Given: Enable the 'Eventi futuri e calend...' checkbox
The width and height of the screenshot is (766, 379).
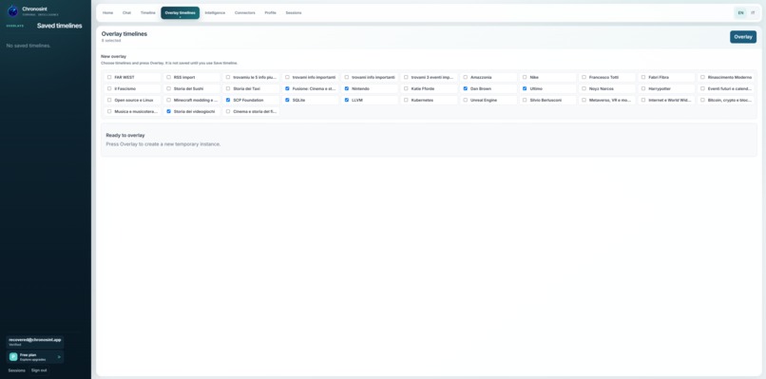Looking at the screenshot, I should 702,88.
